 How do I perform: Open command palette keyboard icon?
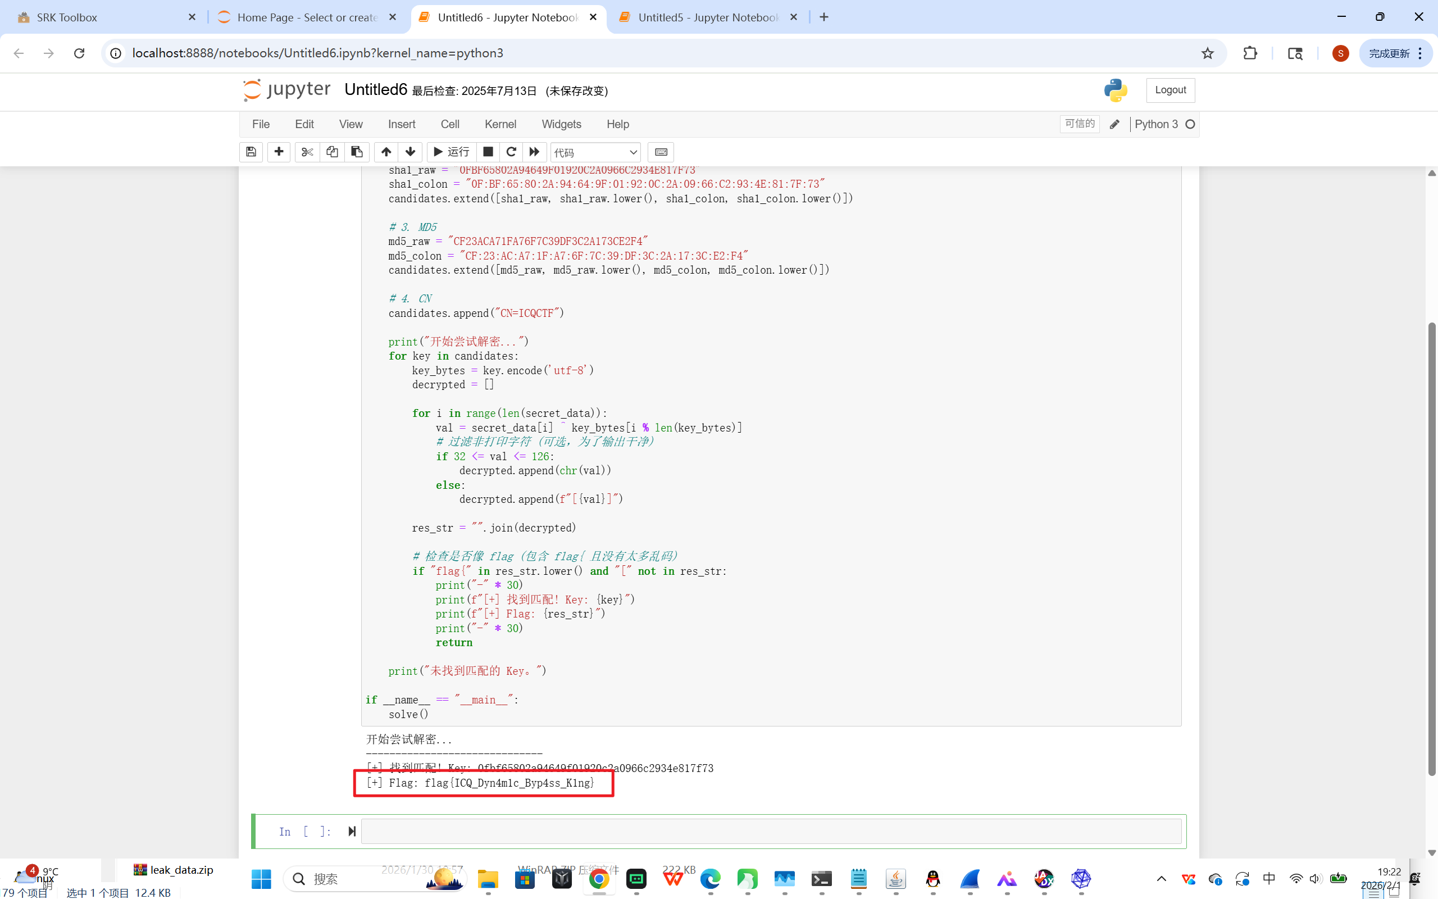[x=661, y=152]
